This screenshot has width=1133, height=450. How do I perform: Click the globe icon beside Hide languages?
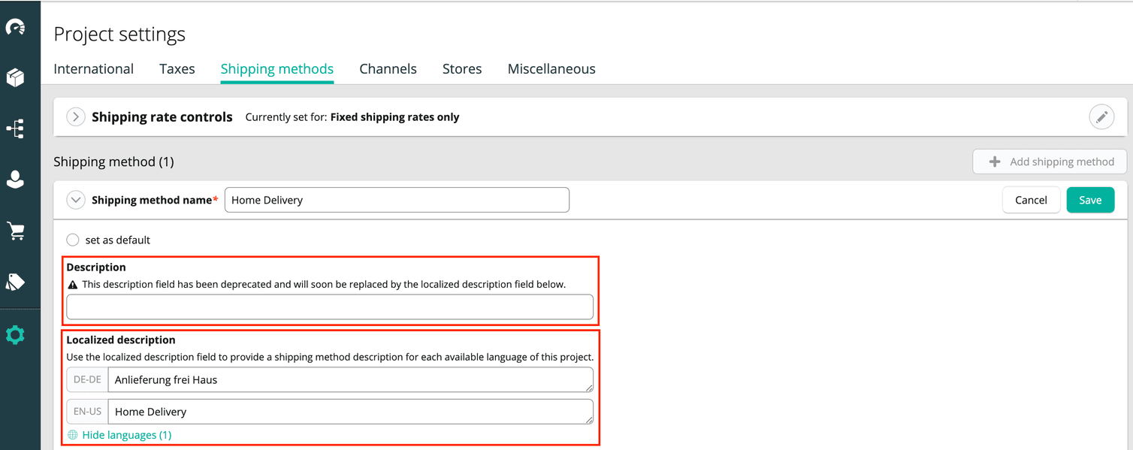tap(73, 434)
